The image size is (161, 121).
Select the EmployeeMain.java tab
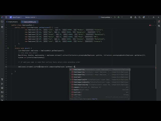pos(30,22)
